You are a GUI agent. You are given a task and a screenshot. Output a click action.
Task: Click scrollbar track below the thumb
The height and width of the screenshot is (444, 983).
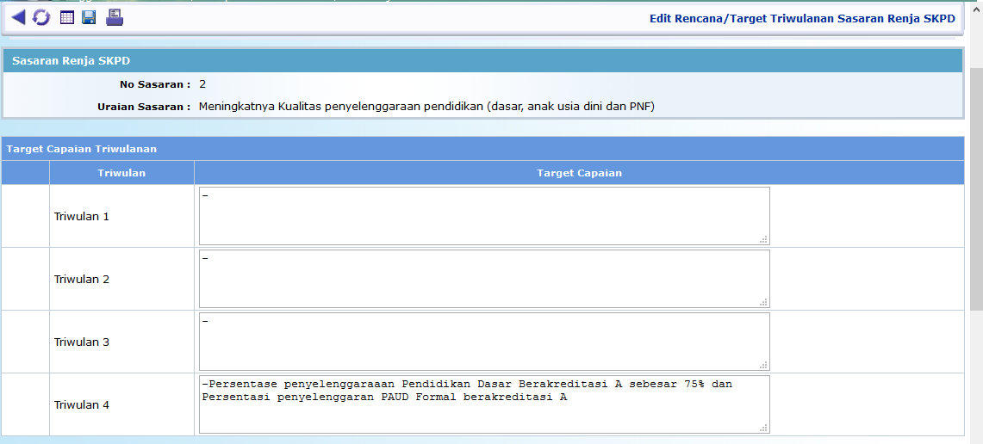click(x=976, y=379)
